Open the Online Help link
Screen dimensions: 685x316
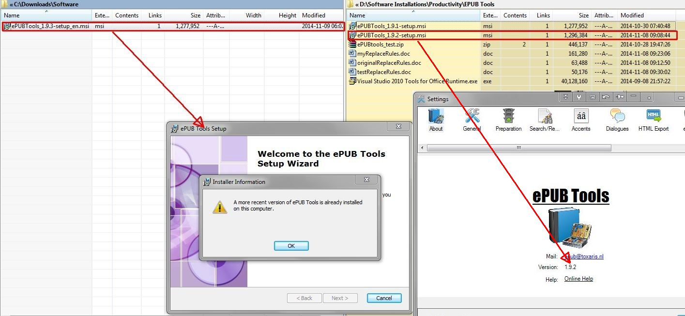(578, 279)
